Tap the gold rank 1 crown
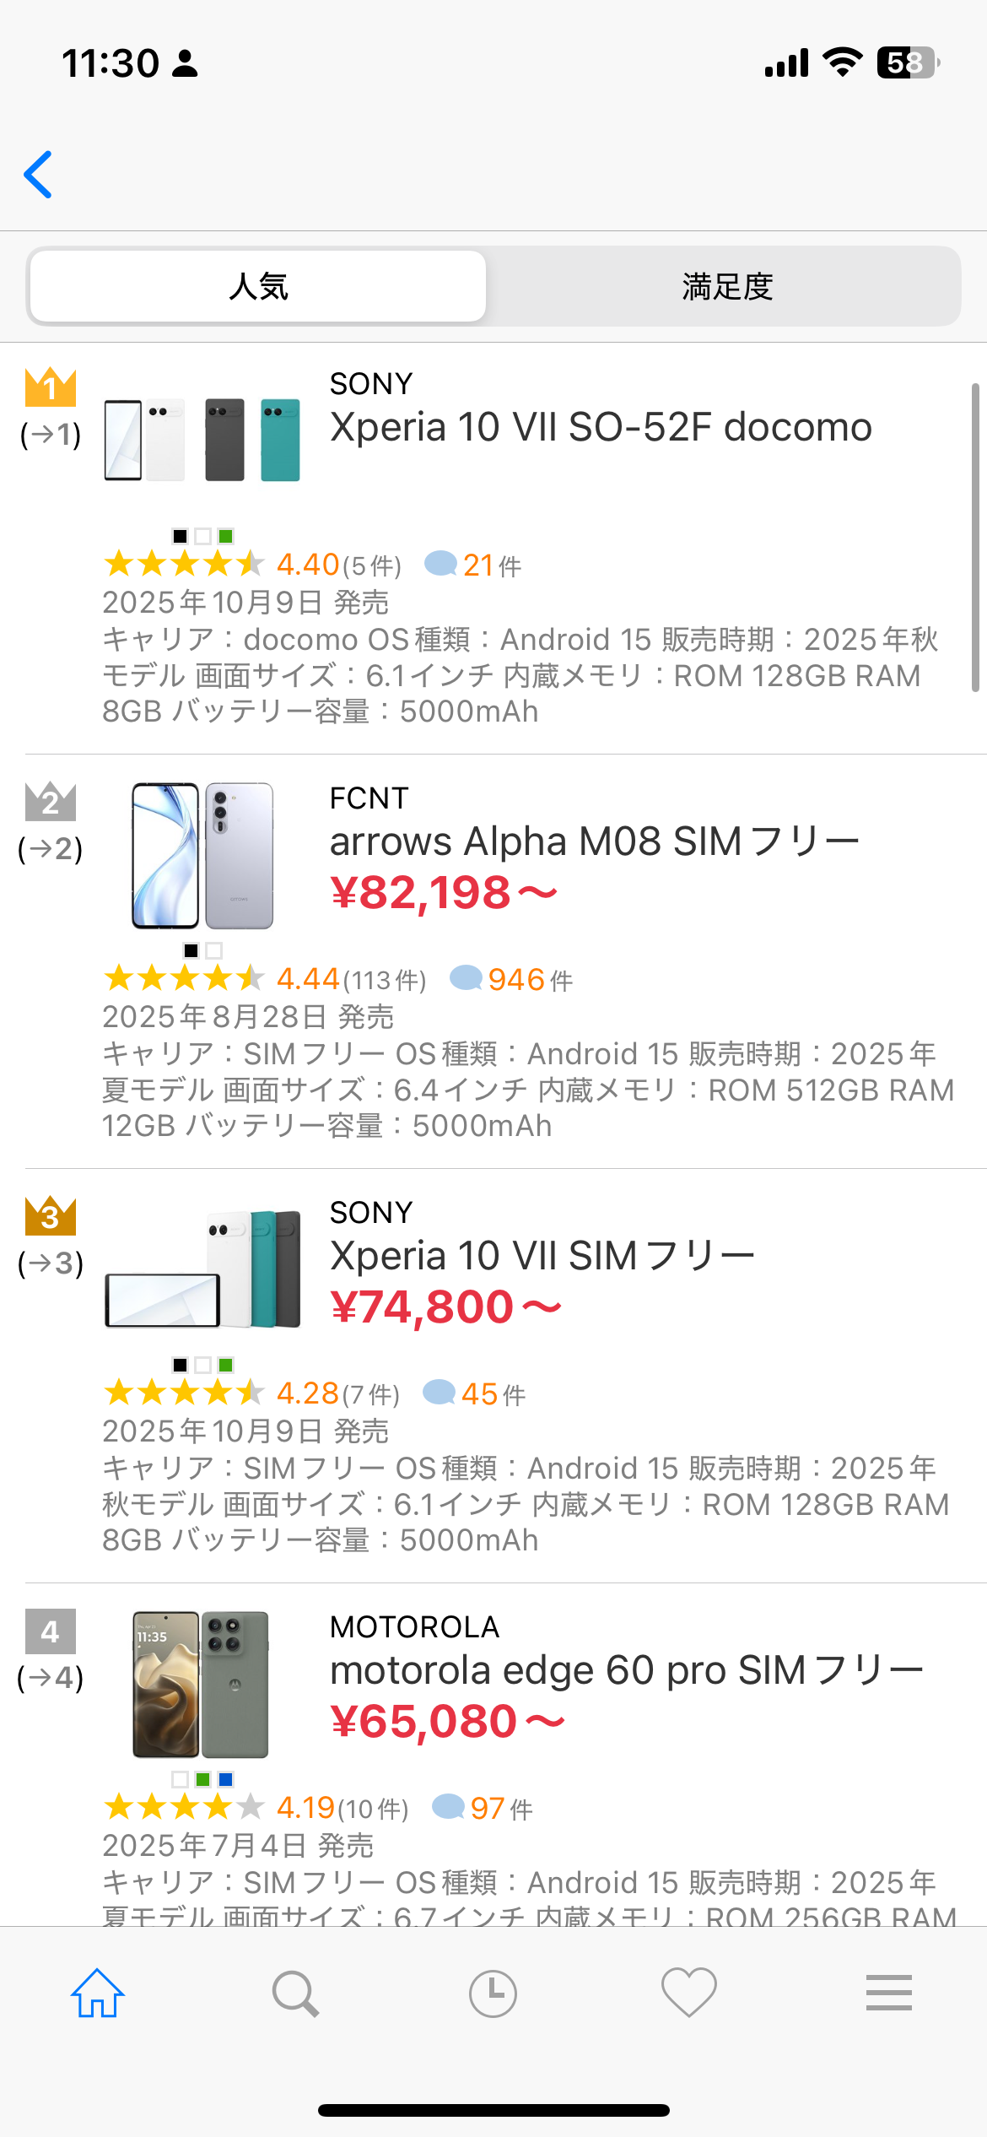Screen dimensions: 987x2137 coord(51,387)
